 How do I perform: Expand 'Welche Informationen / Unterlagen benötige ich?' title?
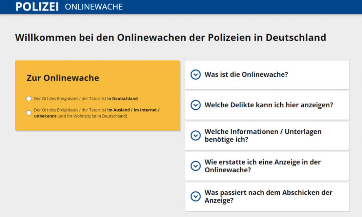(x=263, y=135)
